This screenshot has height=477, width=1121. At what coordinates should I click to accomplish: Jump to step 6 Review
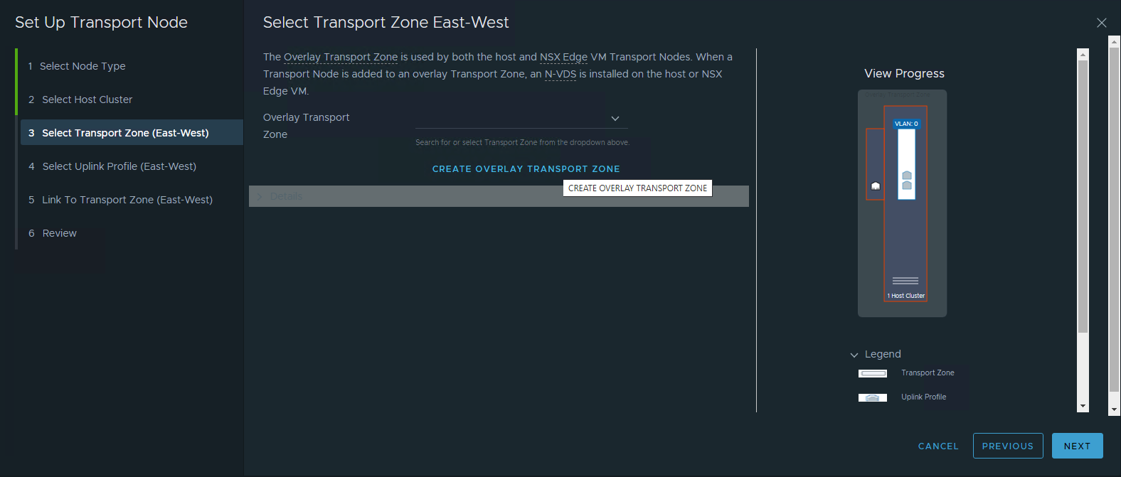(x=59, y=233)
